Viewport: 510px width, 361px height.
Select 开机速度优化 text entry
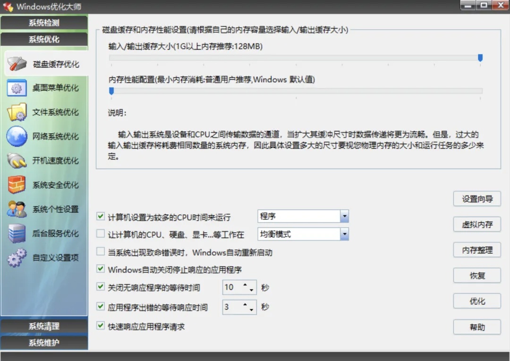coord(56,160)
